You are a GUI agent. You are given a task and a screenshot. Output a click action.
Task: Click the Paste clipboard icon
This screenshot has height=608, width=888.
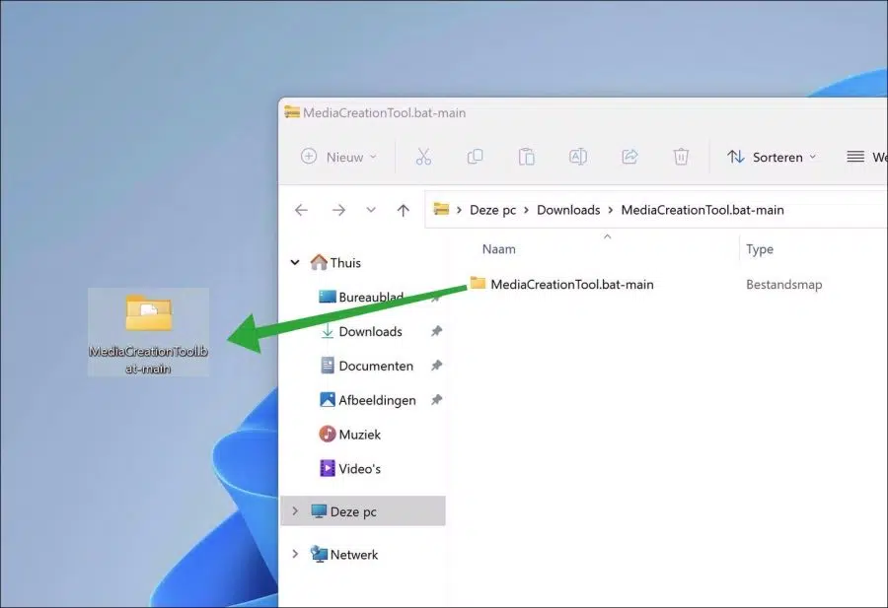pyautogui.click(x=526, y=157)
